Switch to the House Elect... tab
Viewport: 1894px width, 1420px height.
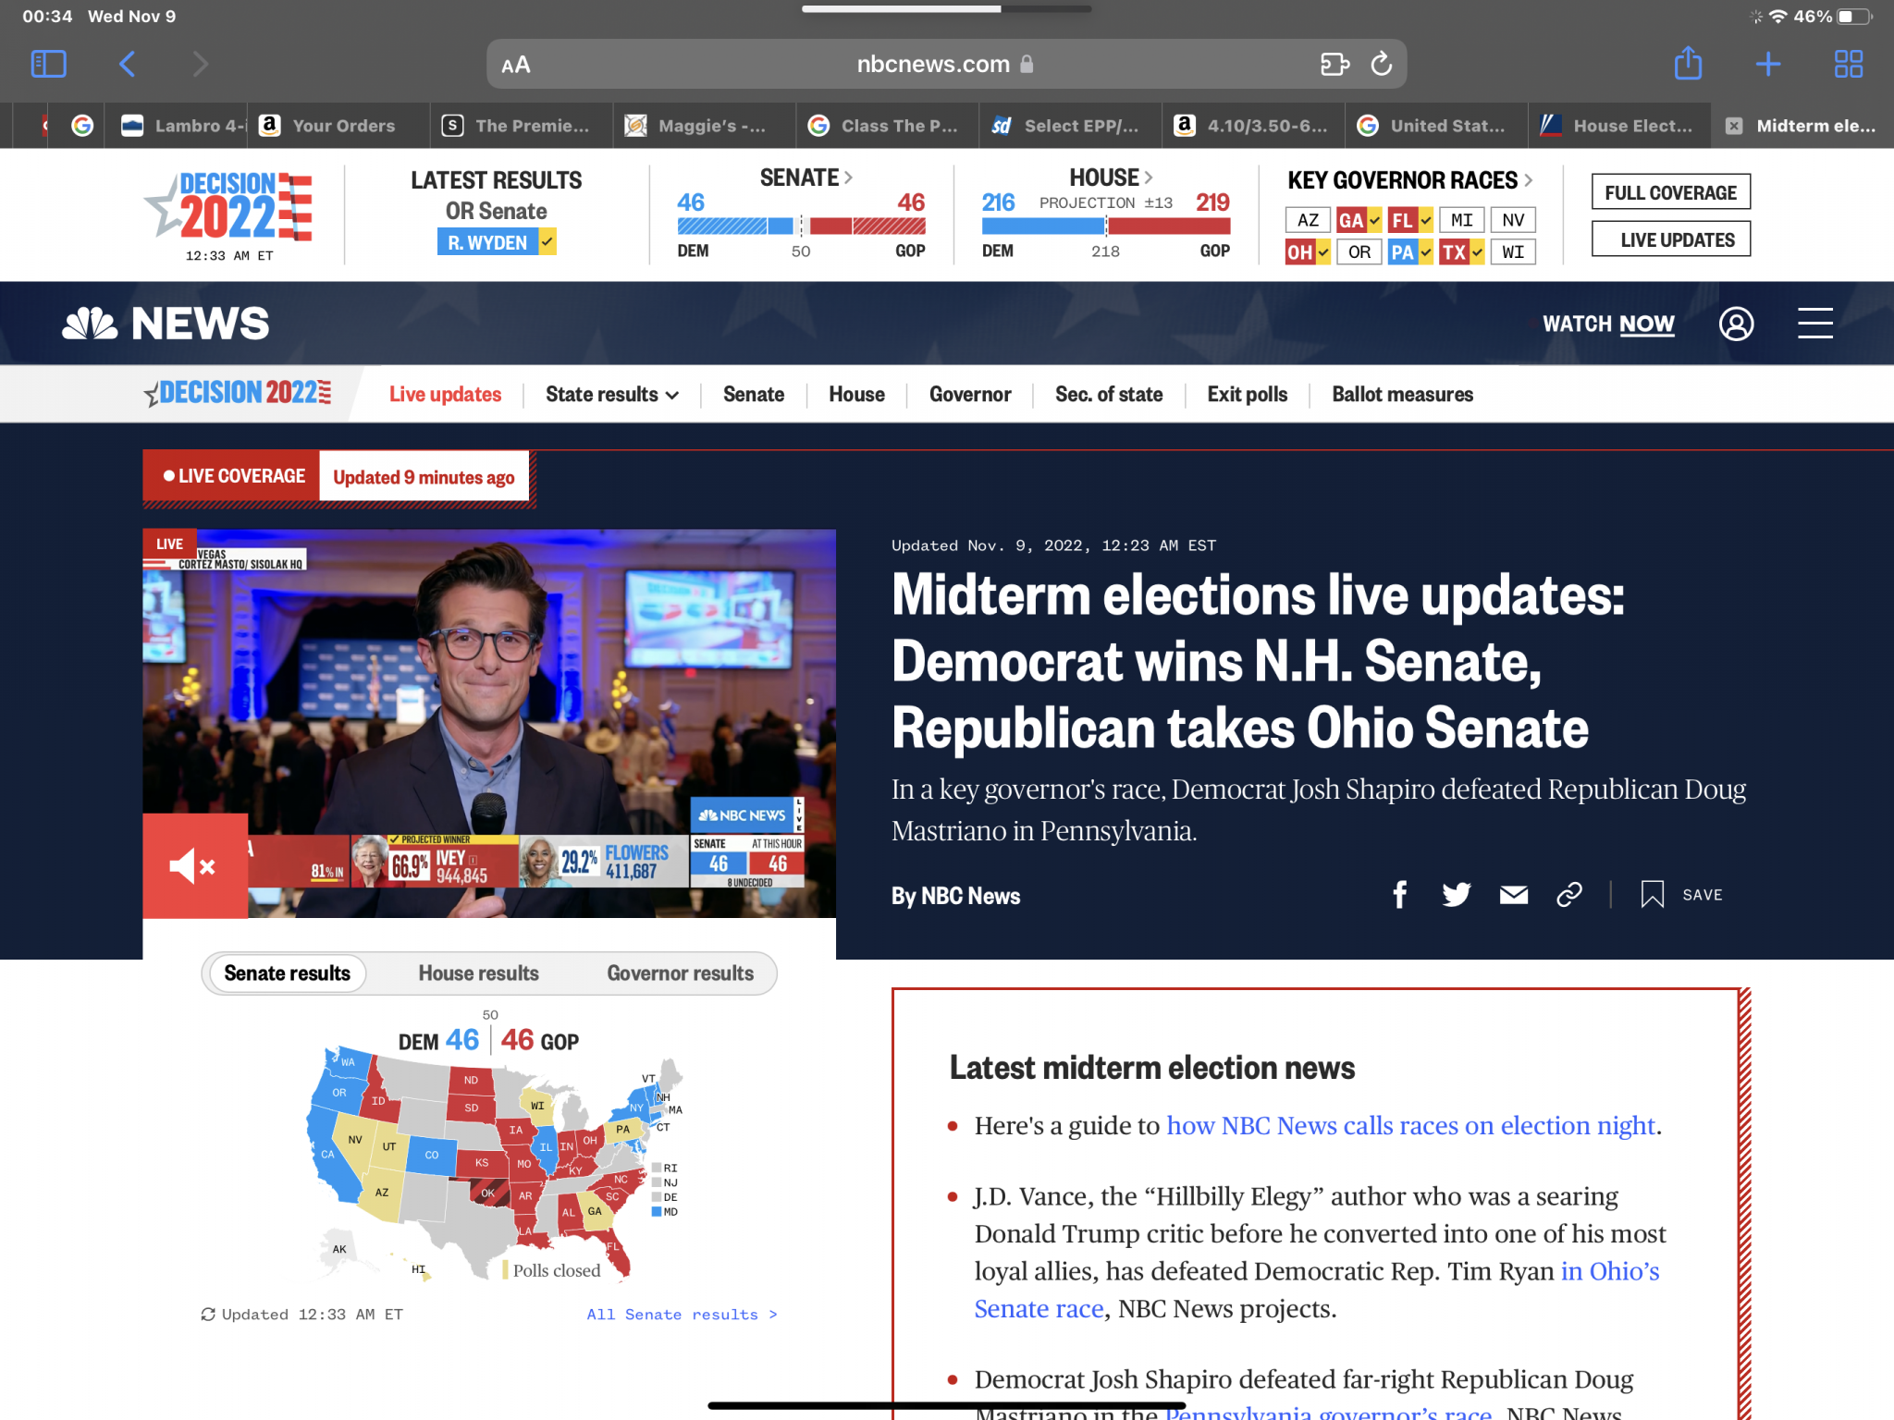tap(1618, 126)
